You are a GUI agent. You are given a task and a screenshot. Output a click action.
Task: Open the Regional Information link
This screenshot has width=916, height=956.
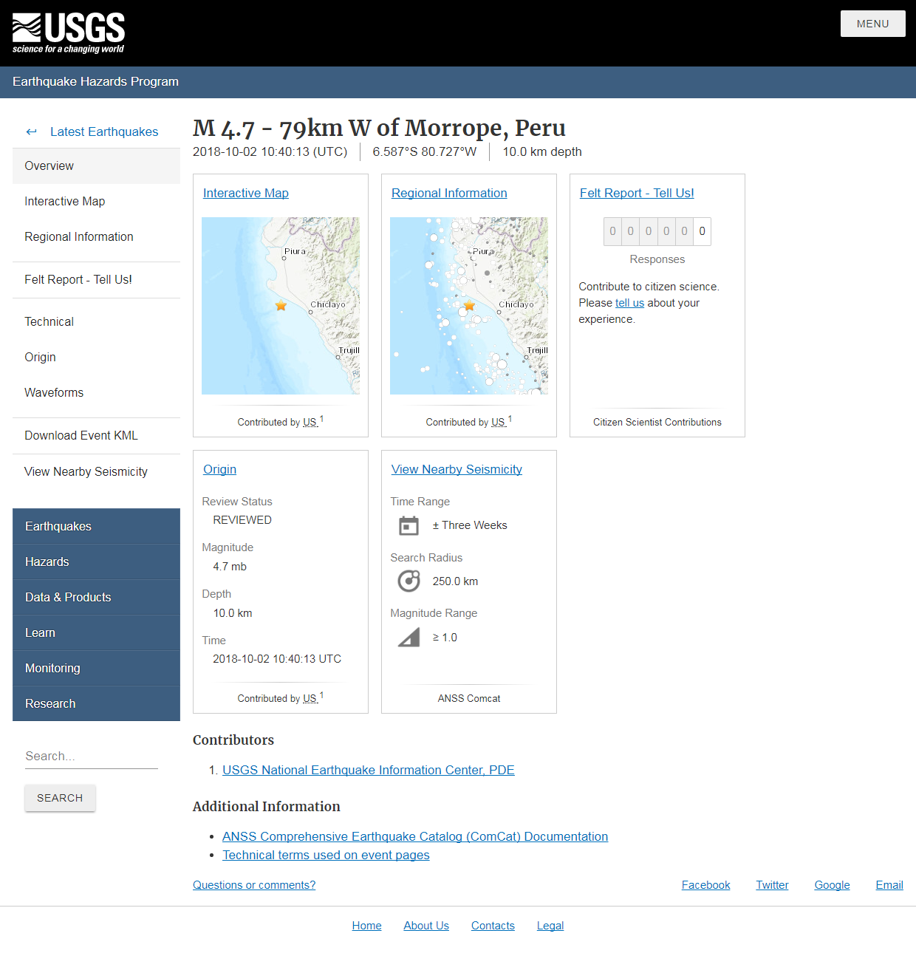point(448,193)
